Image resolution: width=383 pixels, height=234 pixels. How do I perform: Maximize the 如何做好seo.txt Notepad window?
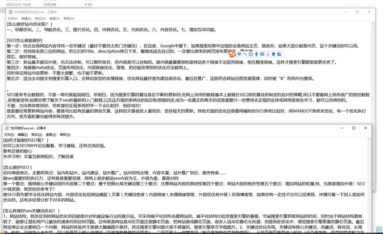click(x=354, y=128)
